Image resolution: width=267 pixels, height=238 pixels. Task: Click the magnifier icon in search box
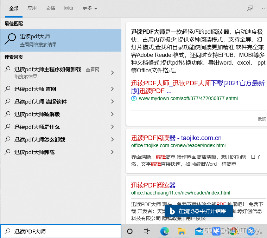coord(7,231)
